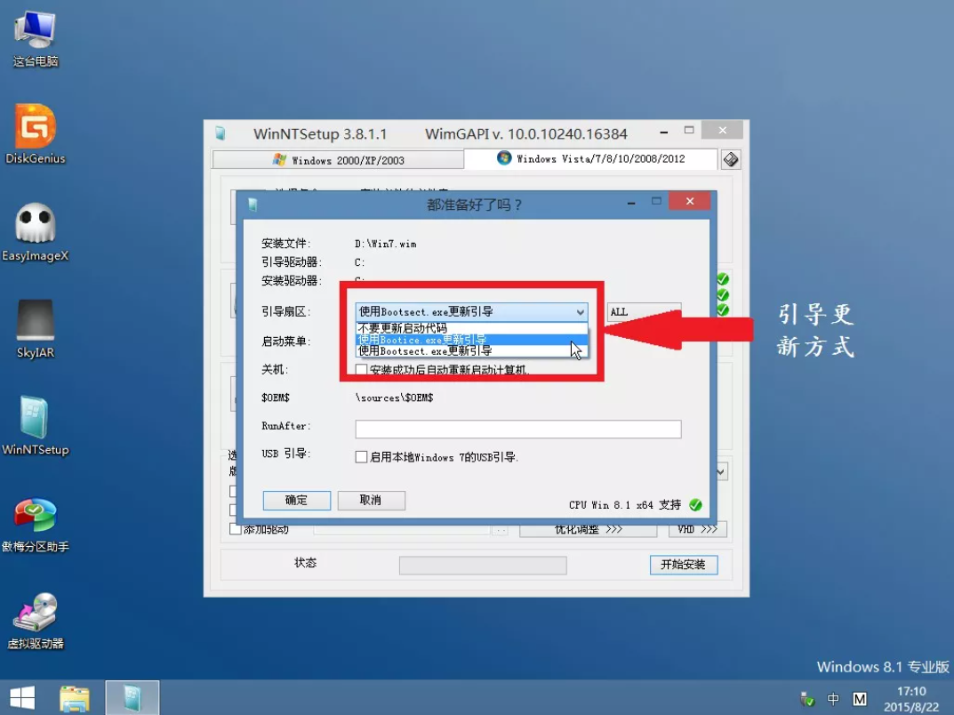The width and height of the screenshot is (954, 715).
Task: Open the 虚拟驱动器 virtual drive icon
Action: pyautogui.click(x=36, y=620)
